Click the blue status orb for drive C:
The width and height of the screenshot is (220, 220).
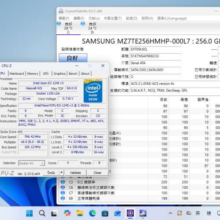click(x=59, y=24)
